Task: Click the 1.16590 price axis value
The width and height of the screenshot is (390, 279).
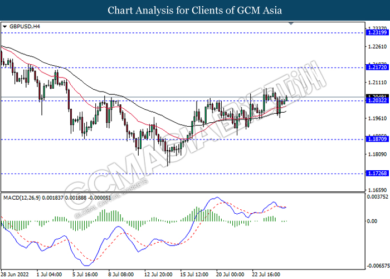Action: tap(377, 190)
